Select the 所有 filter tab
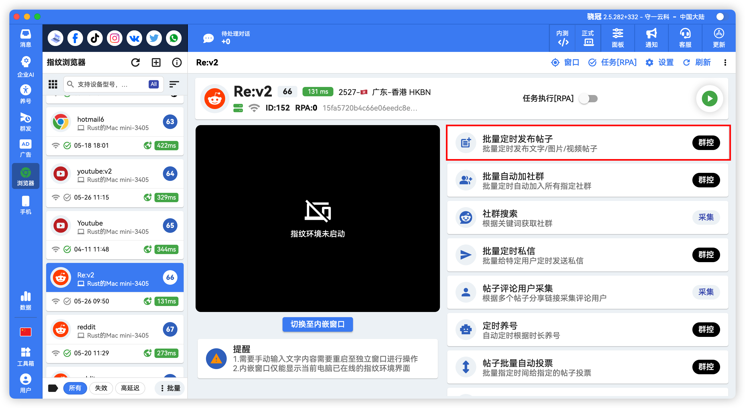The height and width of the screenshot is (408, 745). click(x=75, y=388)
